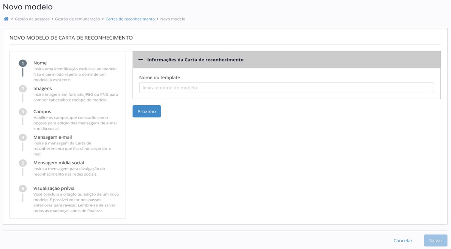Click Gestão de remuneração breadcrumb
This screenshot has height=249, width=451.
click(78, 19)
